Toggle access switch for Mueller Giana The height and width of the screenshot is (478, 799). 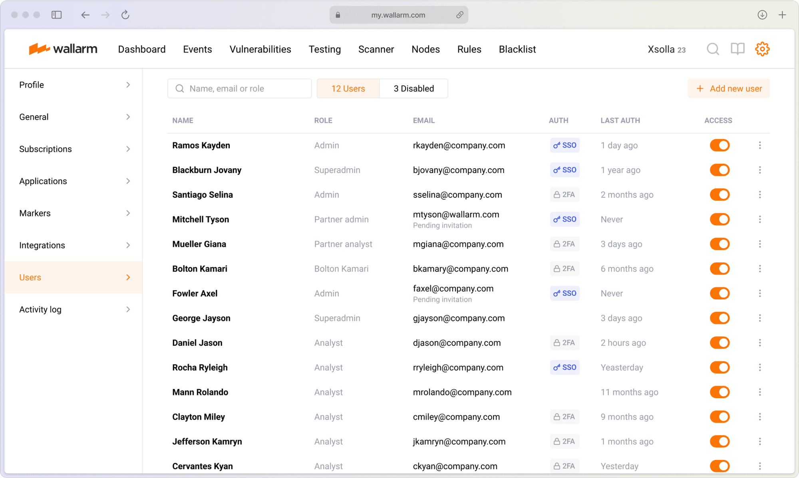click(x=719, y=244)
